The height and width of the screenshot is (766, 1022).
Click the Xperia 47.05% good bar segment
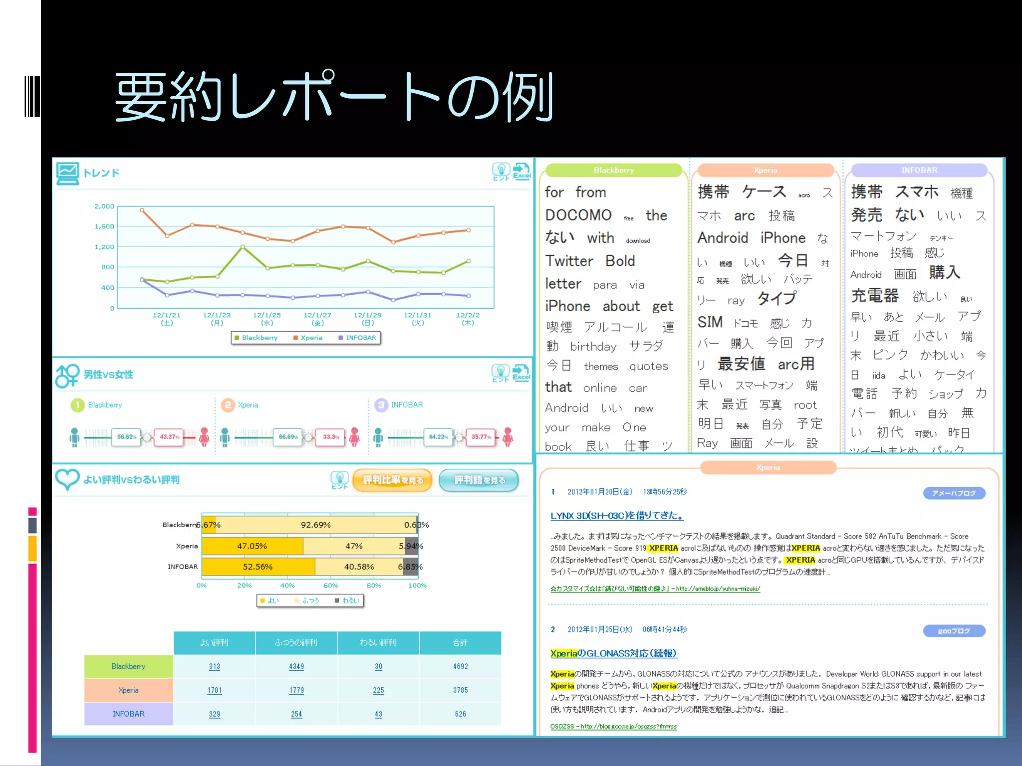click(253, 546)
